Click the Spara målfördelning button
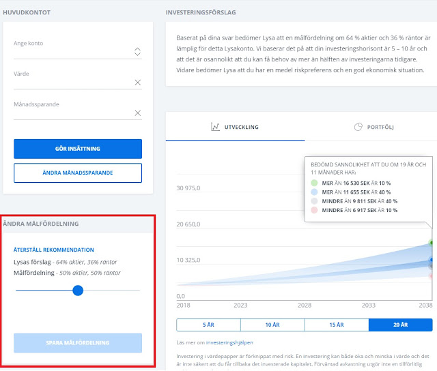 pos(78,343)
